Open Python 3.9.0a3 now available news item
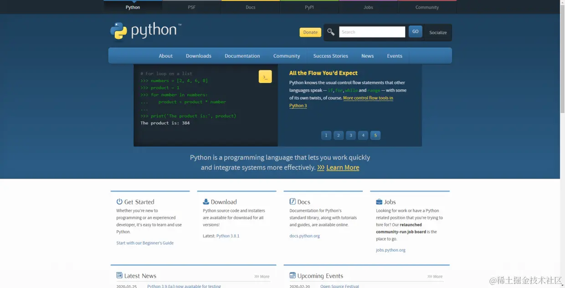This screenshot has width=565, height=288. 184,286
